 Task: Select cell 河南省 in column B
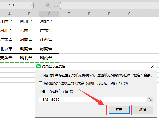(29, 40)
